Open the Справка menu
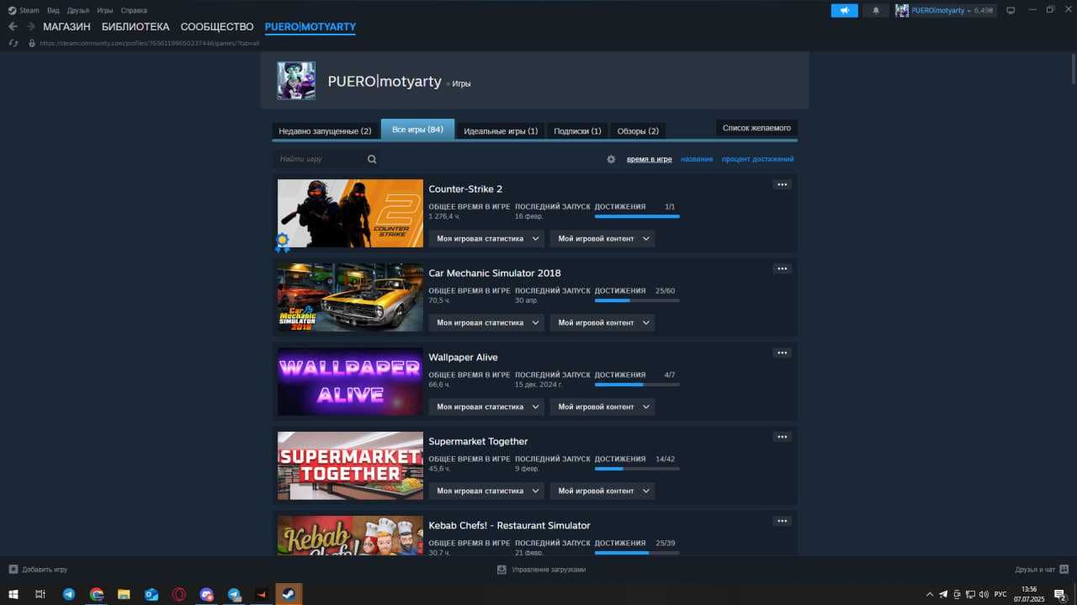Screen dimensions: 1077x605 tap(134, 11)
